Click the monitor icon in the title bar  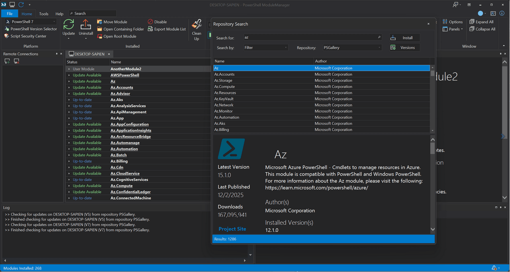tap(12, 5)
